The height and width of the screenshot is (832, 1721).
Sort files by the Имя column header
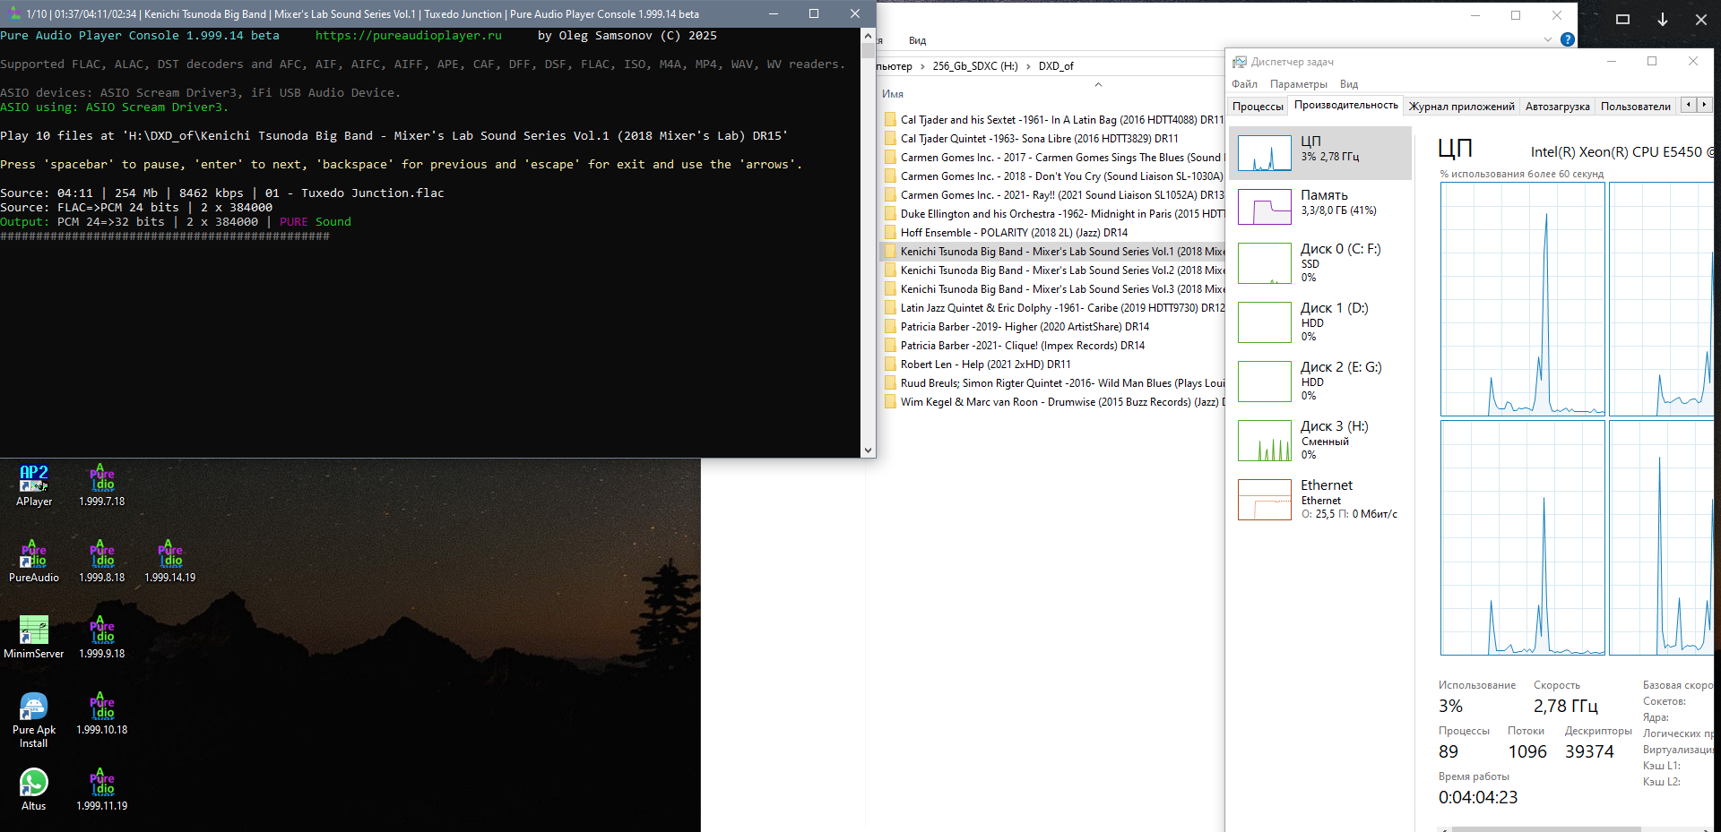click(x=893, y=94)
